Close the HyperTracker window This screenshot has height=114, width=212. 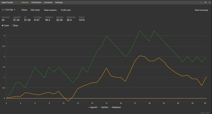tap(210, 2)
